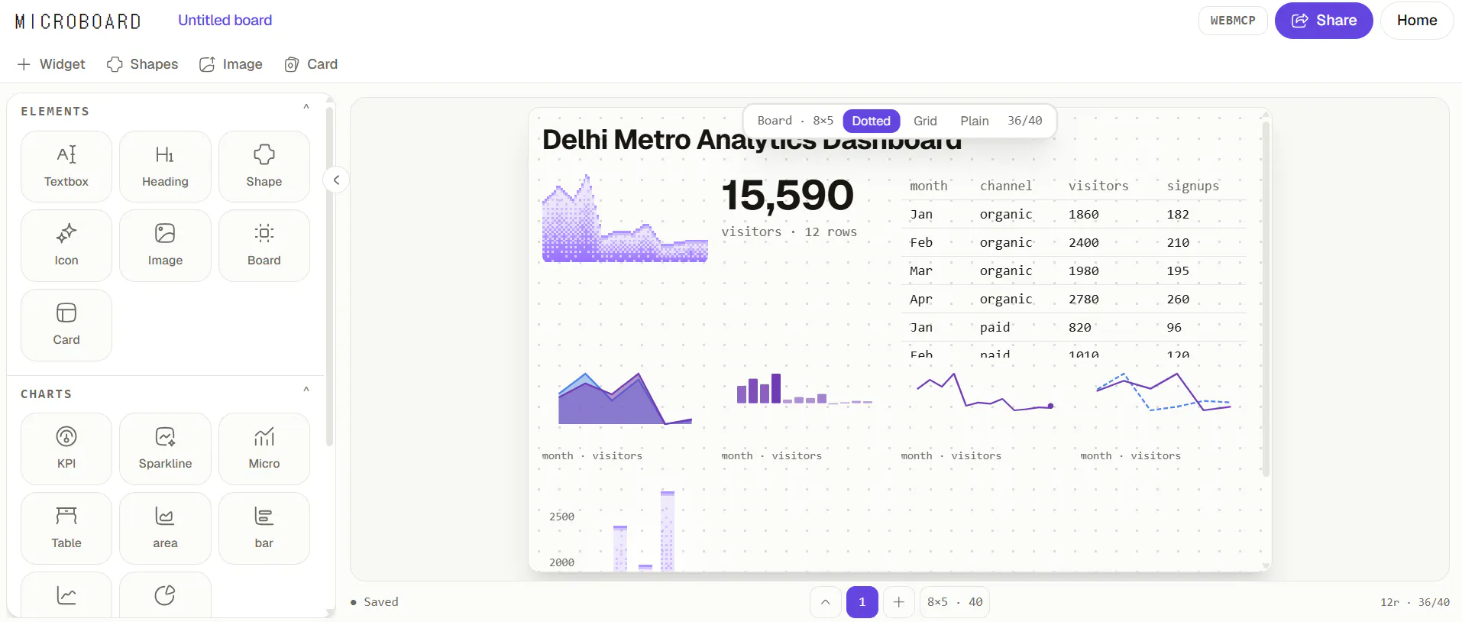Viewport: 1462px width, 622px height.
Task: Click the Board · 8×5 label in floating toolbar
Action: pos(795,121)
